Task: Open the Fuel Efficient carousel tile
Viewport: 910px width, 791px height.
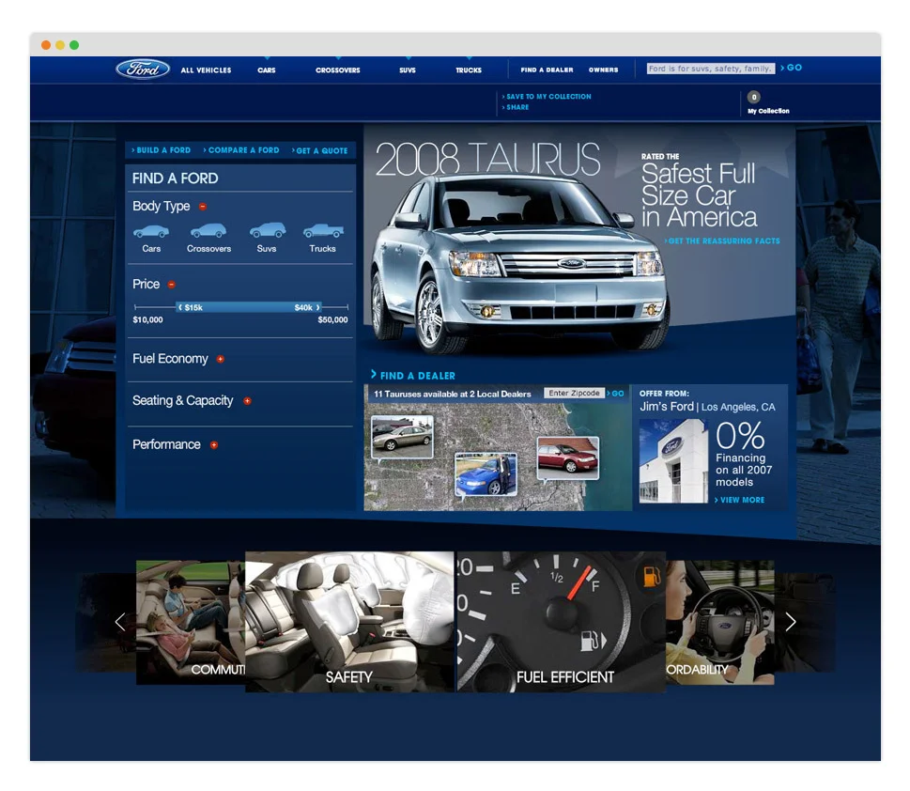Action: [562, 621]
